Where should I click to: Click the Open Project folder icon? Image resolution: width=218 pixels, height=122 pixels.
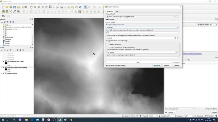coord(7,7)
